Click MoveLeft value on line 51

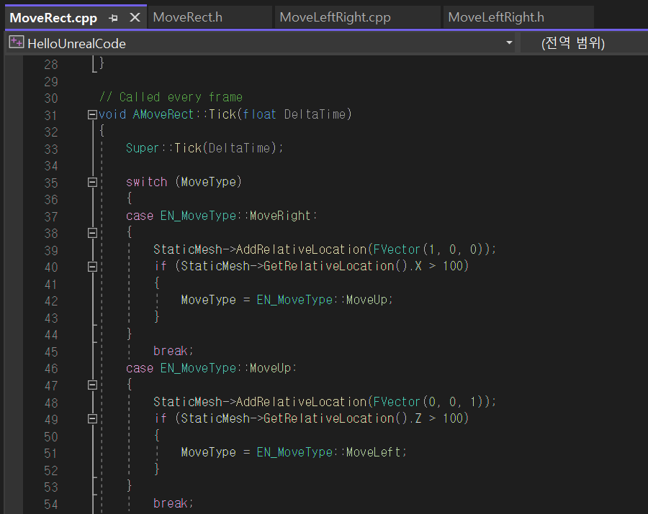tap(374, 452)
